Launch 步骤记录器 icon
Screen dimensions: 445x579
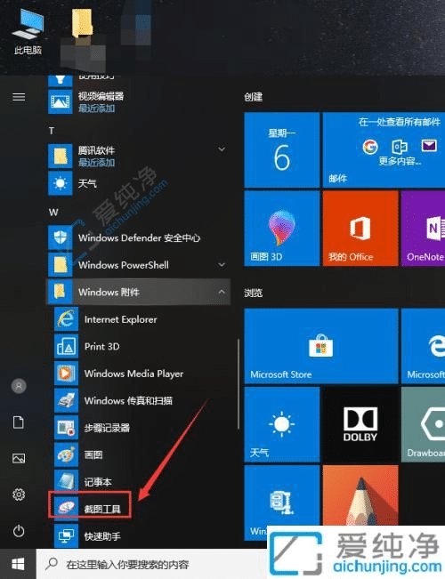click(66, 428)
